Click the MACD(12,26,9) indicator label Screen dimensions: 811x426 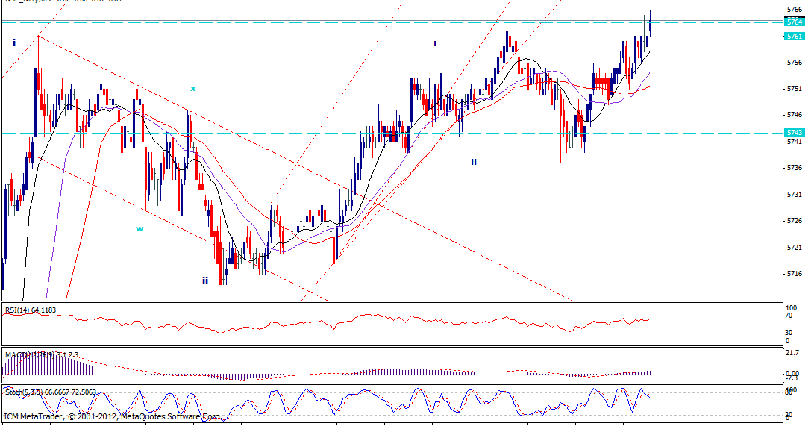[x=42, y=354]
